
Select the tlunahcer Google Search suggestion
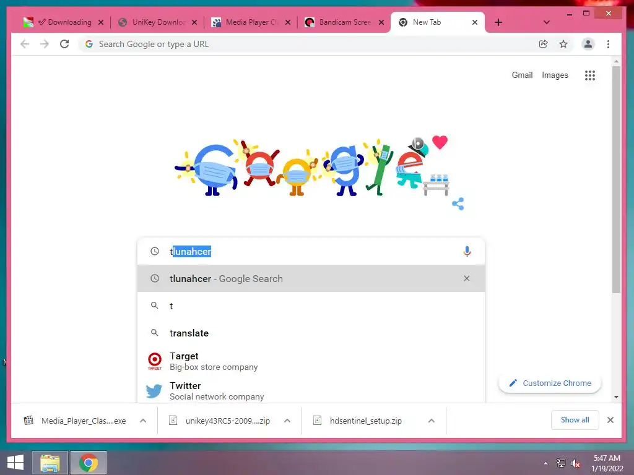311,278
